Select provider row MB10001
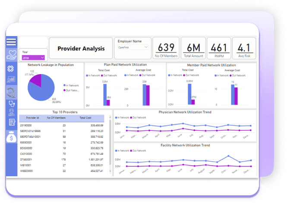This screenshot has width=287, height=203. (62, 165)
